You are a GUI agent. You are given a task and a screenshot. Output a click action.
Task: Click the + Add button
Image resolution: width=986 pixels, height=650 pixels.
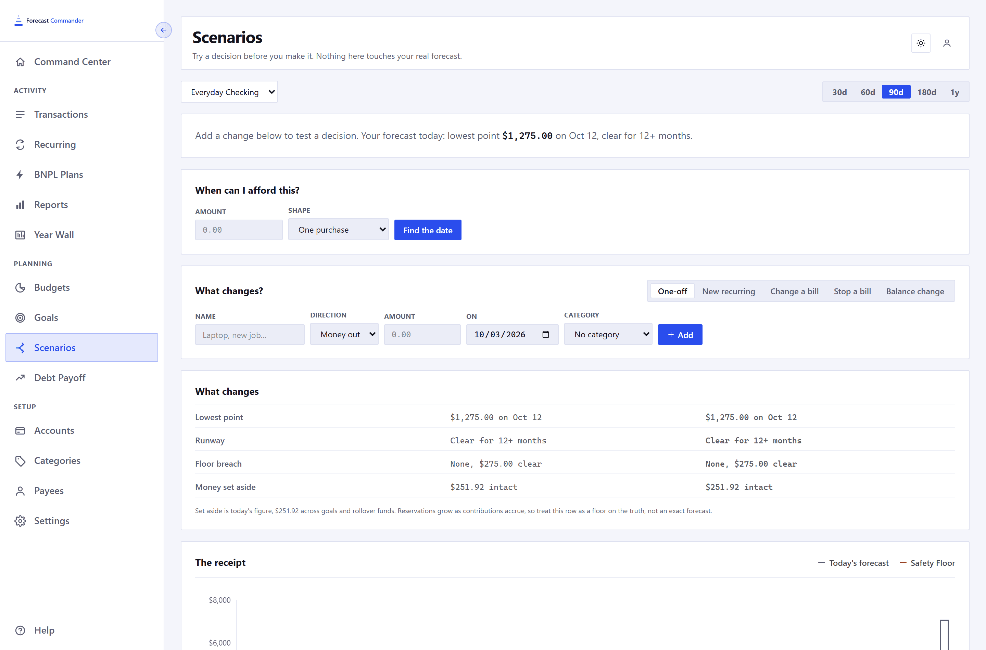tap(680, 335)
